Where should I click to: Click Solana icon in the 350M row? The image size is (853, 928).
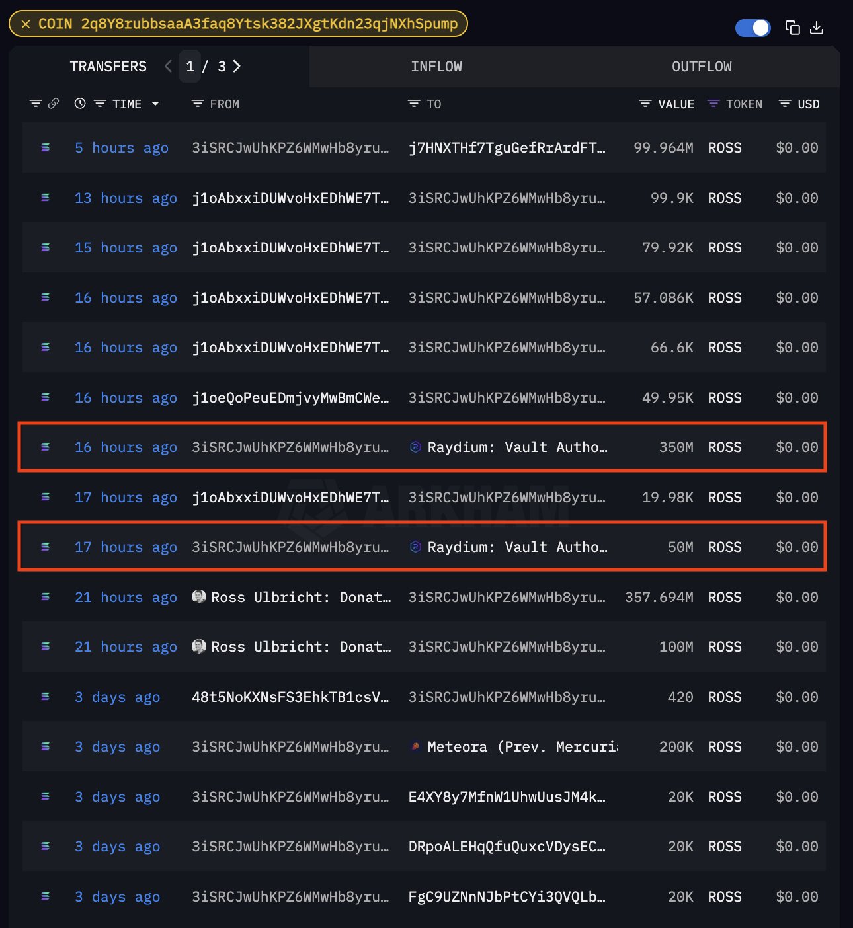(46, 447)
